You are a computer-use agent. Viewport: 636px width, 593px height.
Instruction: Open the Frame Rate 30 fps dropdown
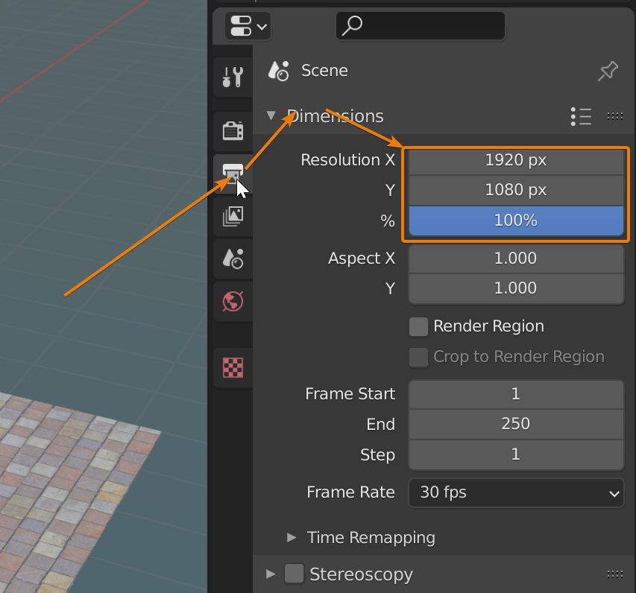(x=515, y=492)
